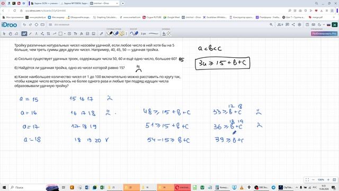Image resolution: width=339 pixels, height=191 pixels.
Task: Open the participants list
Action: click(280, 25)
